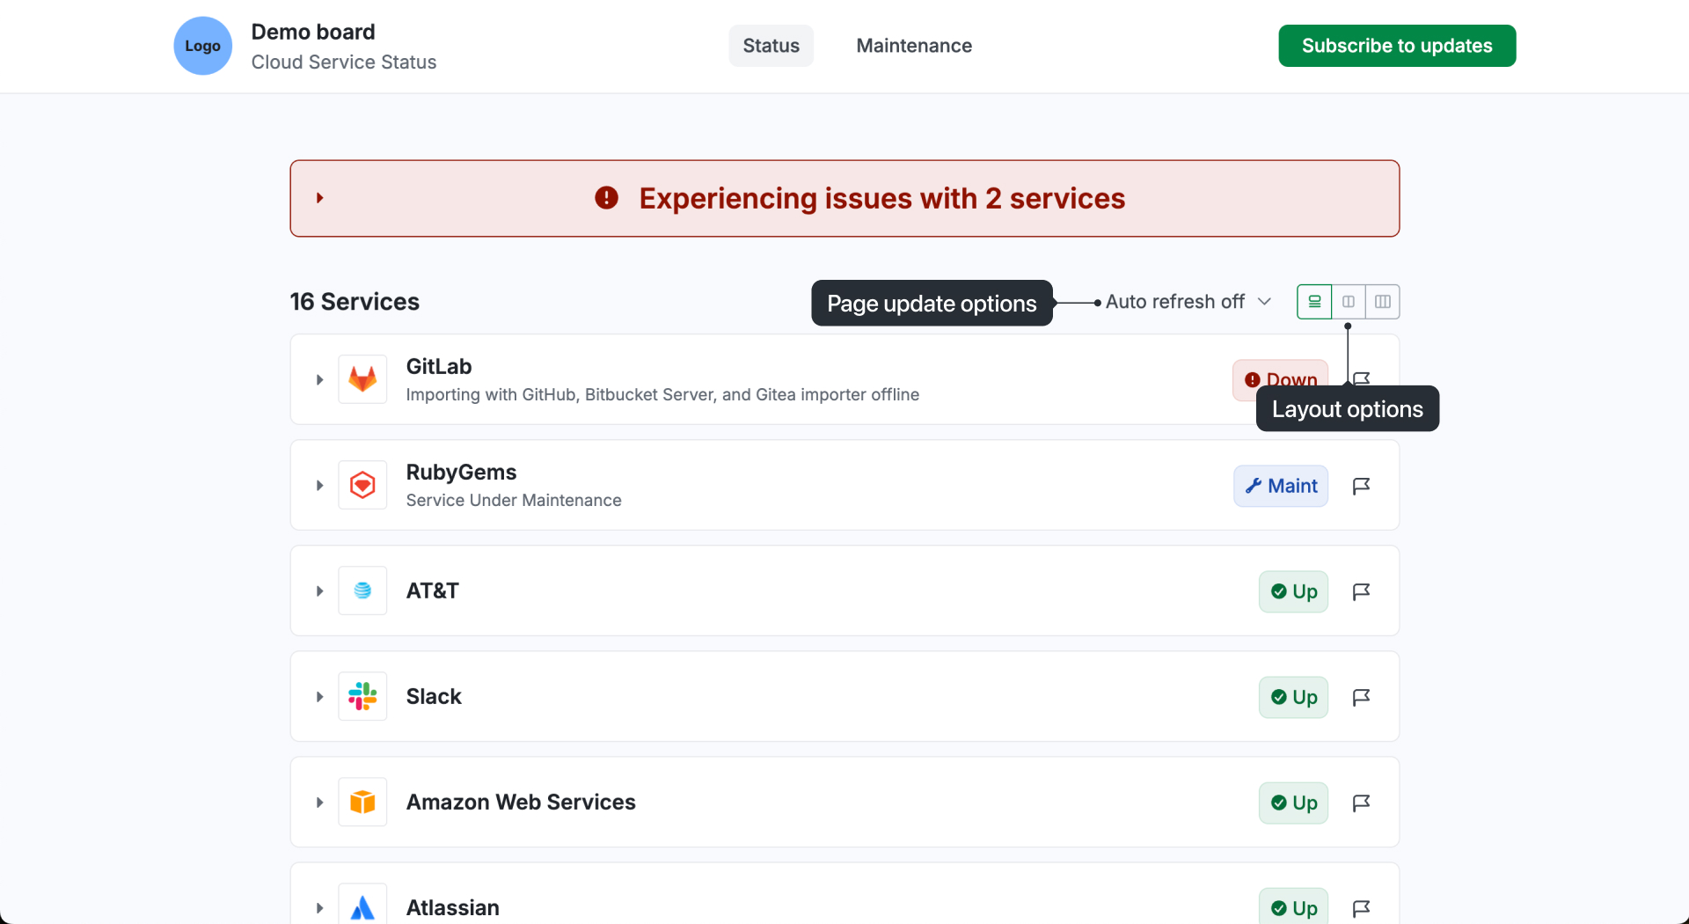Click the AT&T service logo

(362, 590)
